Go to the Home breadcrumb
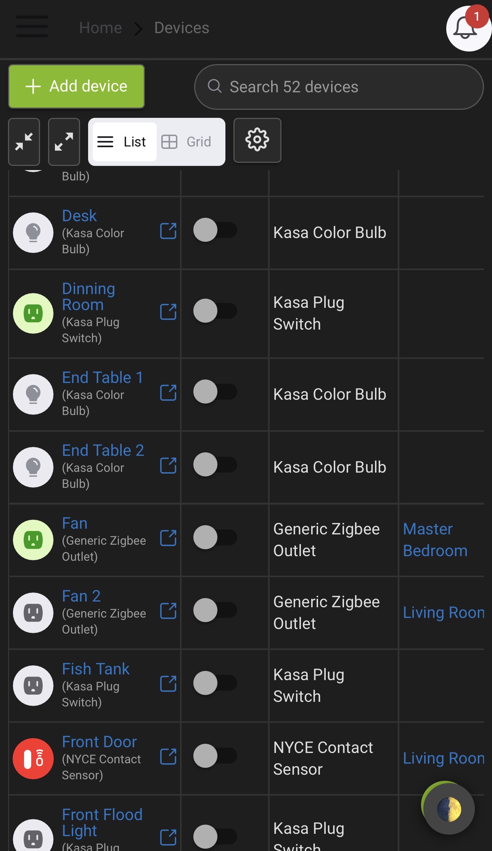Image resolution: width=492 pixels, height=851 pixels. [x=100, y=28]
